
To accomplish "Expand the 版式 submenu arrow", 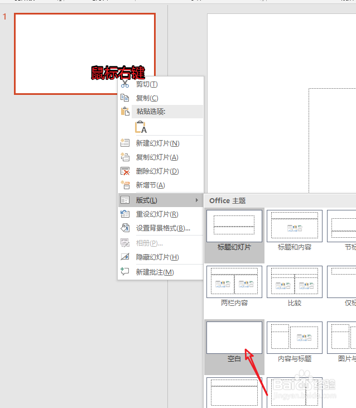I will coord(197,200).
